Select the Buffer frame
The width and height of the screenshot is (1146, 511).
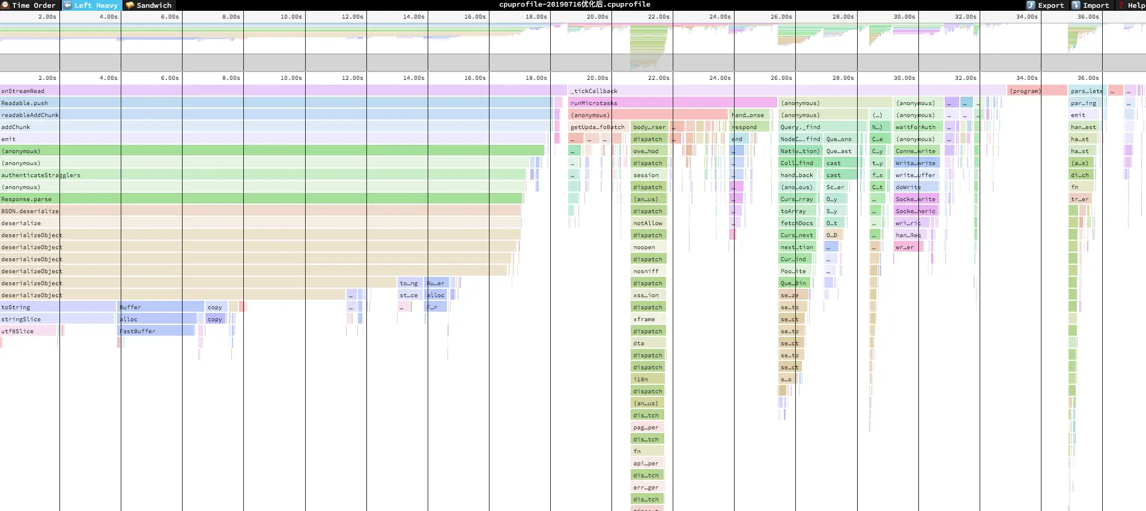tap(161, 307)
